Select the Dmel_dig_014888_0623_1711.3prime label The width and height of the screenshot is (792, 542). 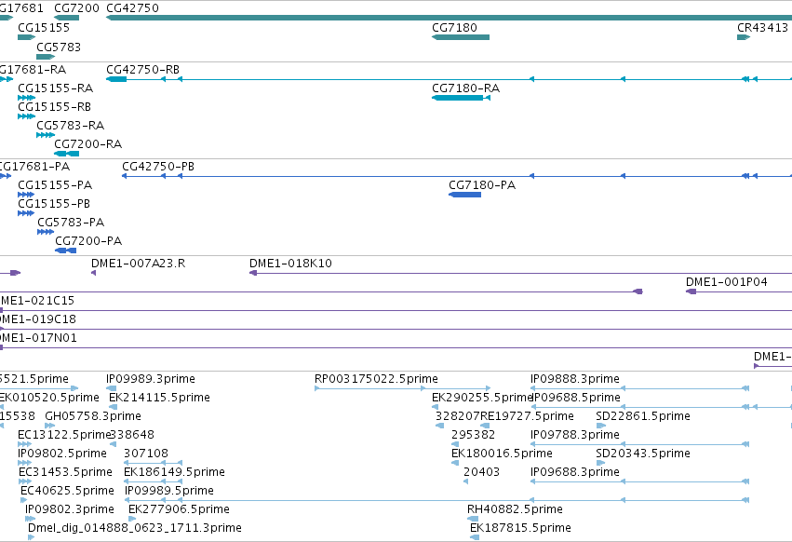coord(135,528)
